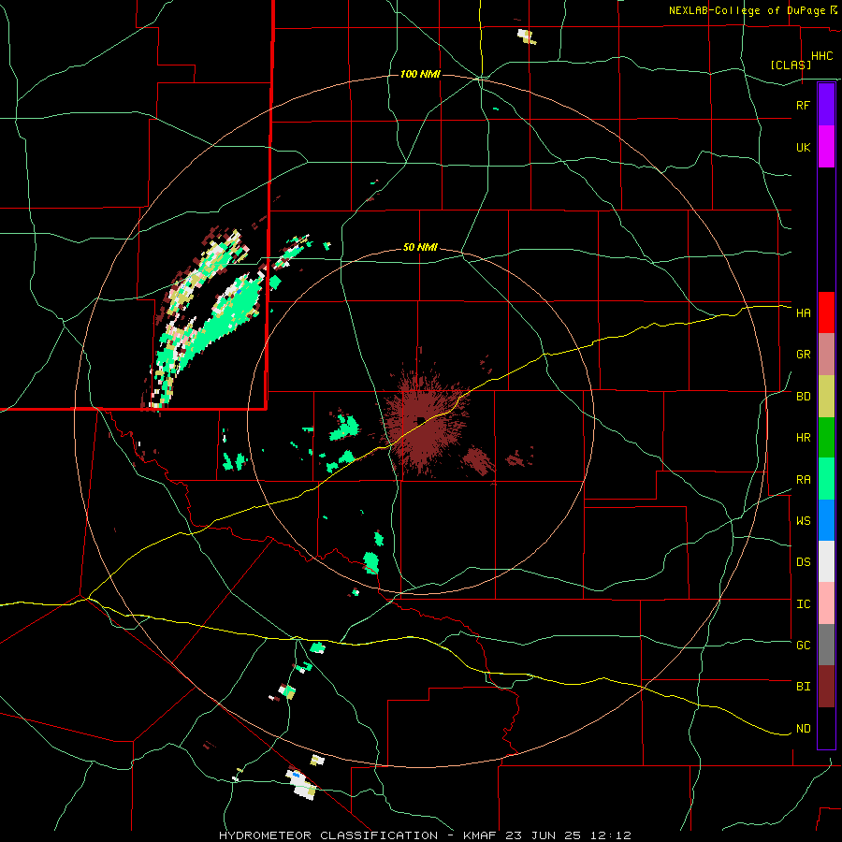Screen dimensions: 842x842
Task: Click the DS legend label
Action: coord(803,562)
